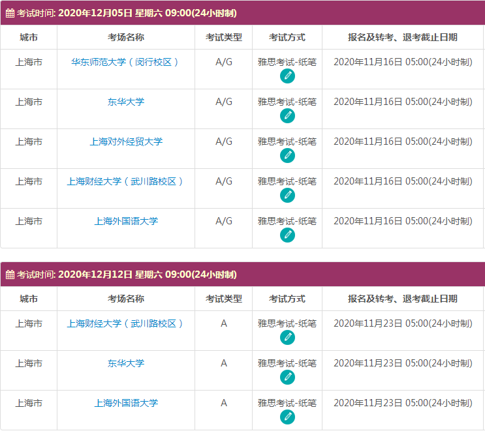
Task: Click pencil icon in 东华大学 December 5 row
Action: 287,116
